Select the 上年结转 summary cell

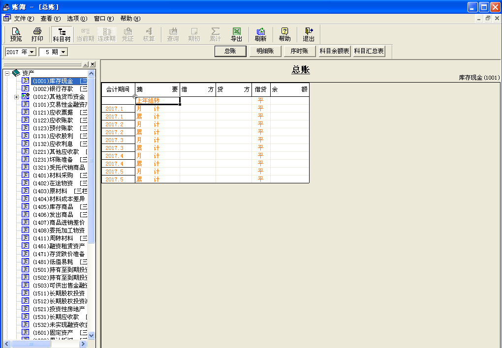coord(157,100)
